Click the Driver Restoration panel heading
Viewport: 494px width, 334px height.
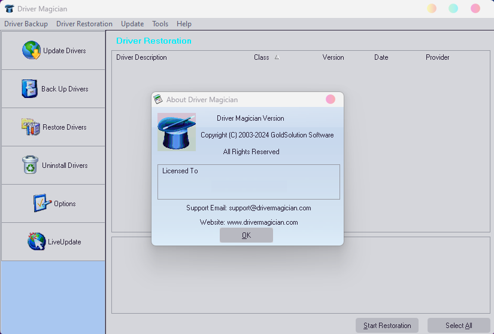[154, 41]
